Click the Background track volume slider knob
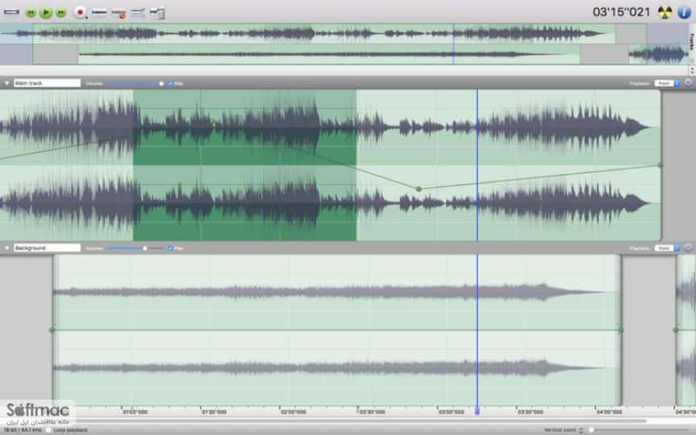 click(x=145, y=248)
